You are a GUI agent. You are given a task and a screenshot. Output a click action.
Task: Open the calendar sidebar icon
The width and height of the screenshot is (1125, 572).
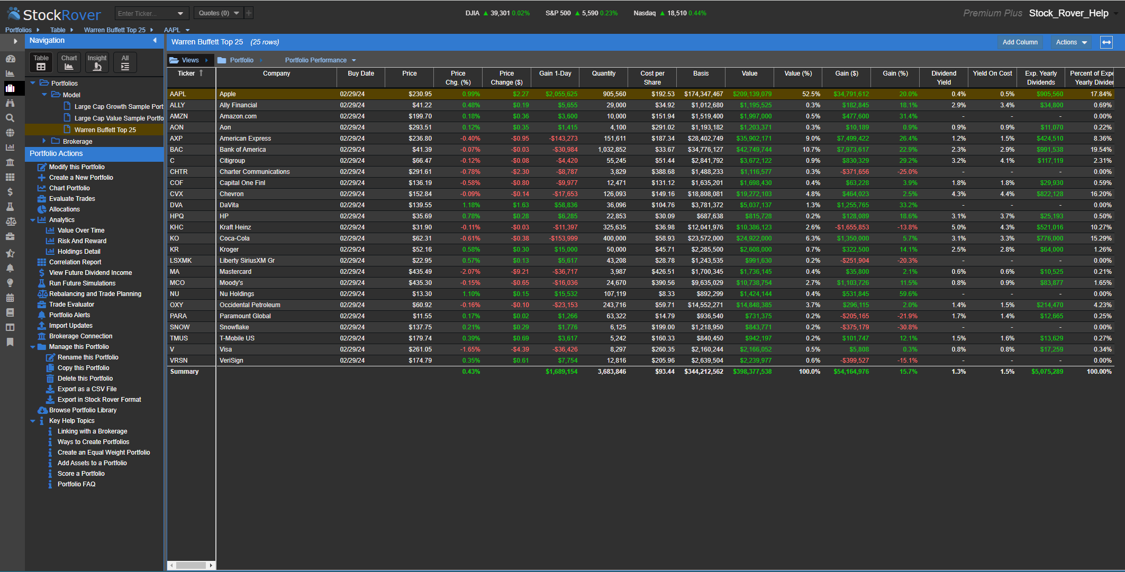(10, 298)
